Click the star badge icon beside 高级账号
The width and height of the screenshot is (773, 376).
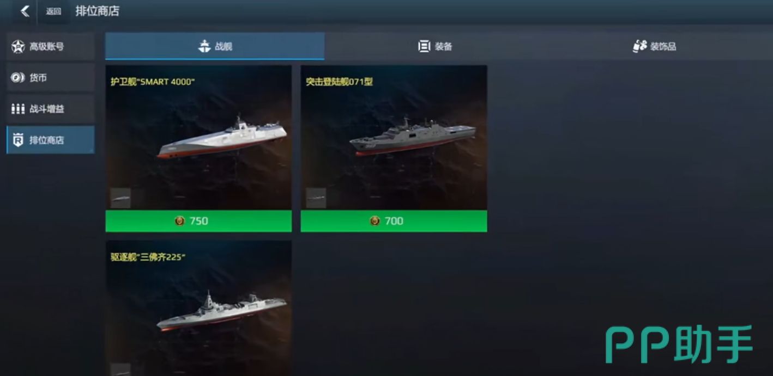[x=18, y=47]
